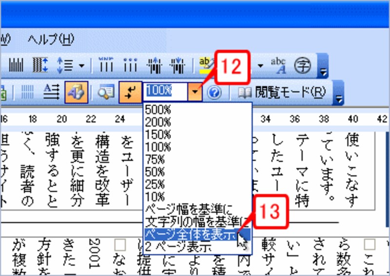The image size is (390, 276).
Task: Click the three-line icon topped with blue dots
Action: click(x=130, y=65)
